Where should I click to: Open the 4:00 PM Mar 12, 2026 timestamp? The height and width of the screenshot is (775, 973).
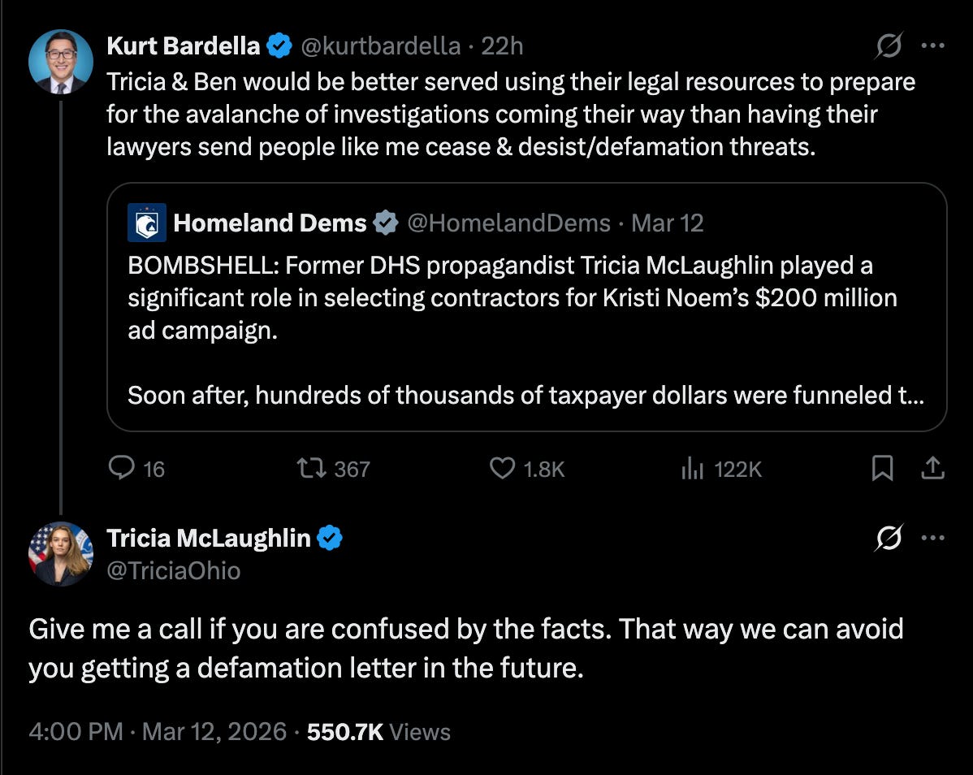coord(158,732)
